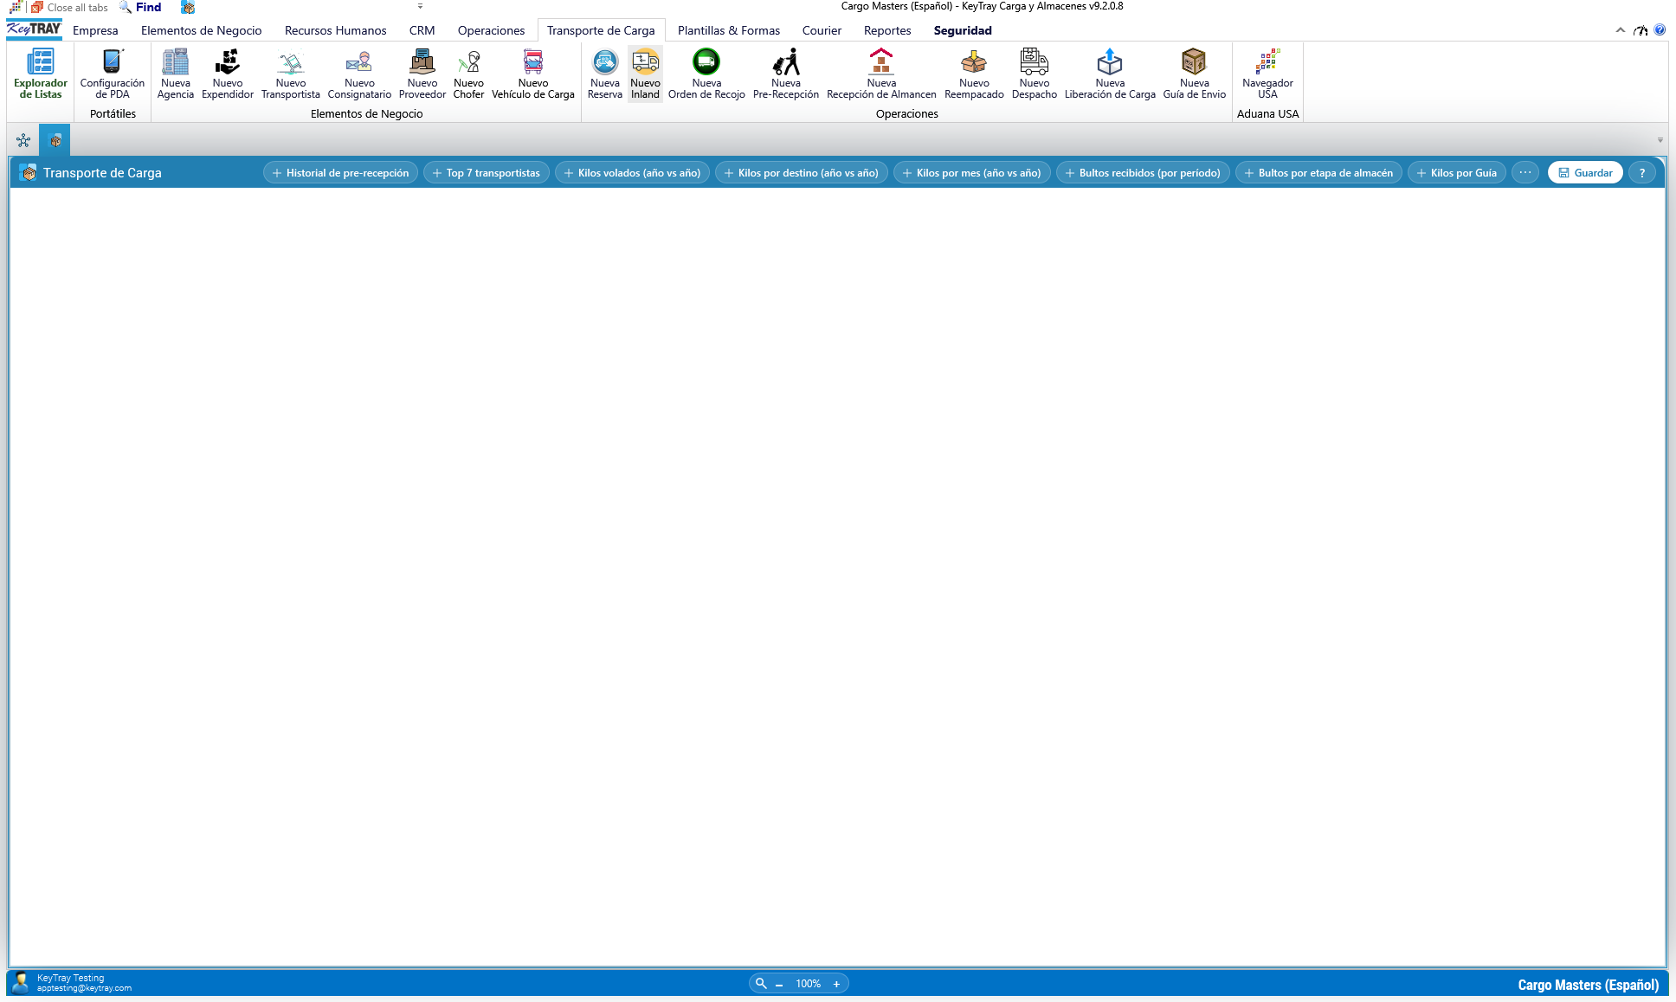1676x1002 pixels.
Task: Zoom in with the plus button
Action: click(x=836, y=984)
